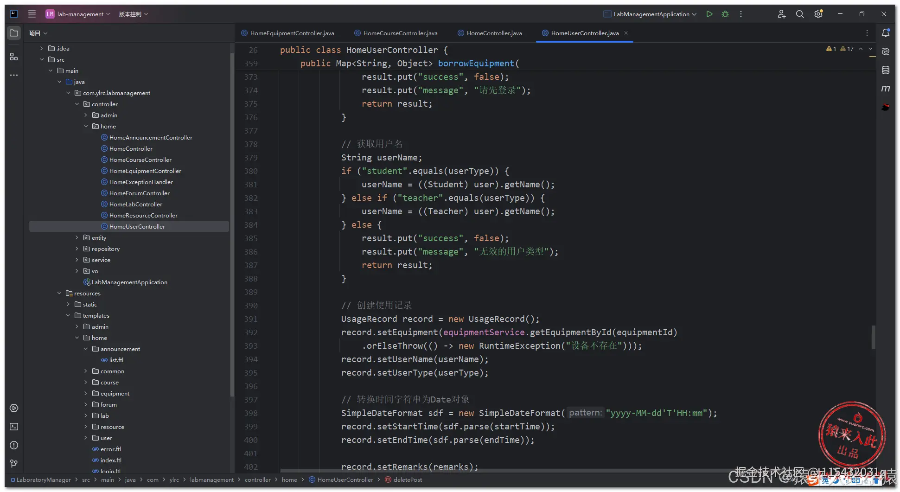Select LabManagementApplication in project tree
The height and width of the screenshot is (492, 900).
point(129,282)
